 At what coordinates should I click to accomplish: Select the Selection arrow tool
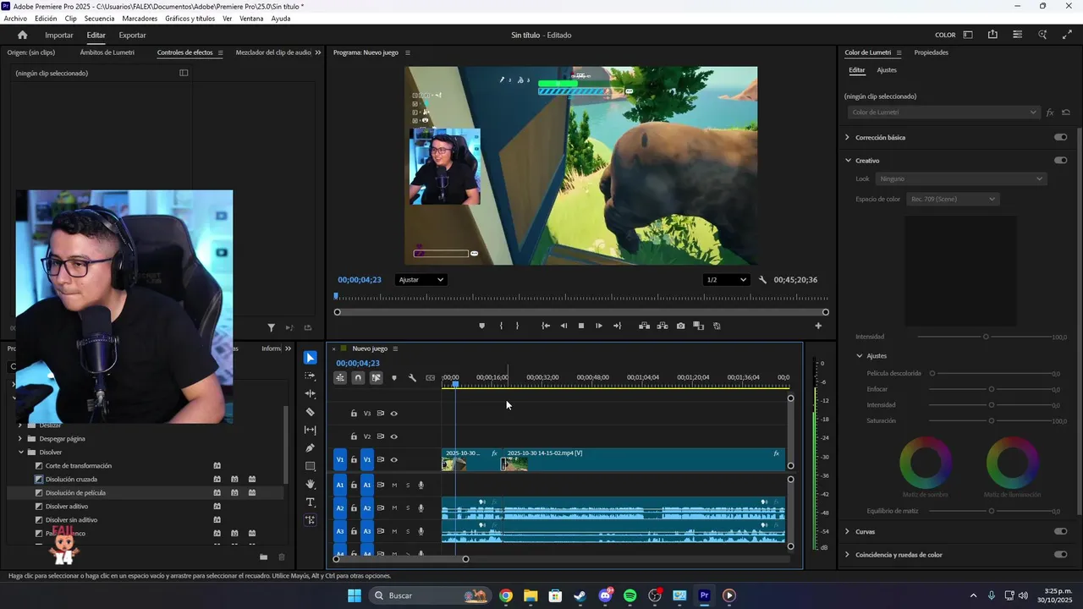pos(311,358)
